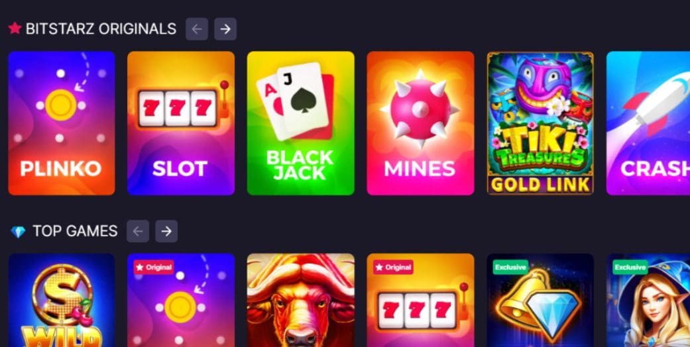Screen dimensions: 690x347
Task: Open the Exclusive bell and diamond game
Action: (x=540, y=301)
